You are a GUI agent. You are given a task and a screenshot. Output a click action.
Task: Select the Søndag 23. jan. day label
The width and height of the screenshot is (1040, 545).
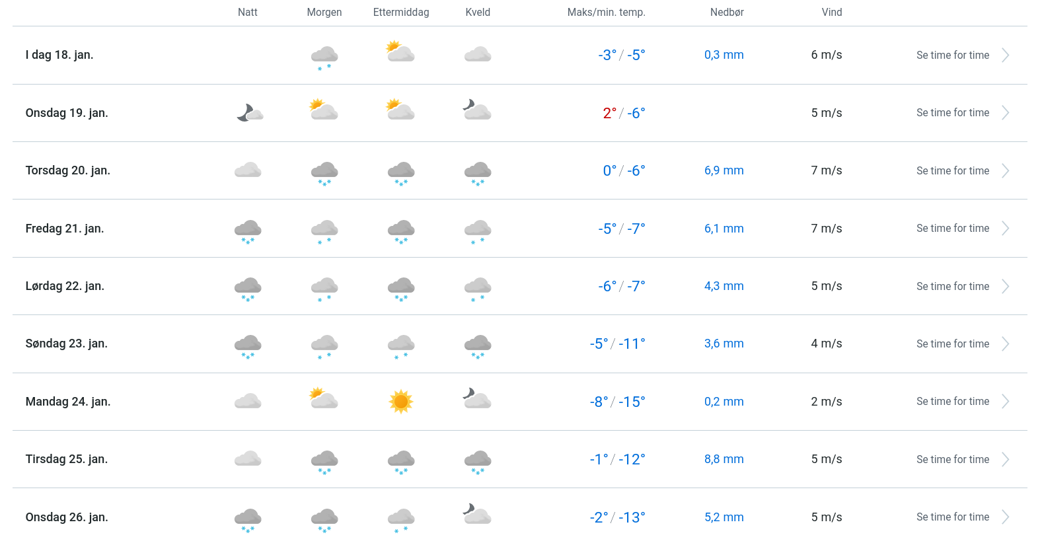click(x=67, y=344)
